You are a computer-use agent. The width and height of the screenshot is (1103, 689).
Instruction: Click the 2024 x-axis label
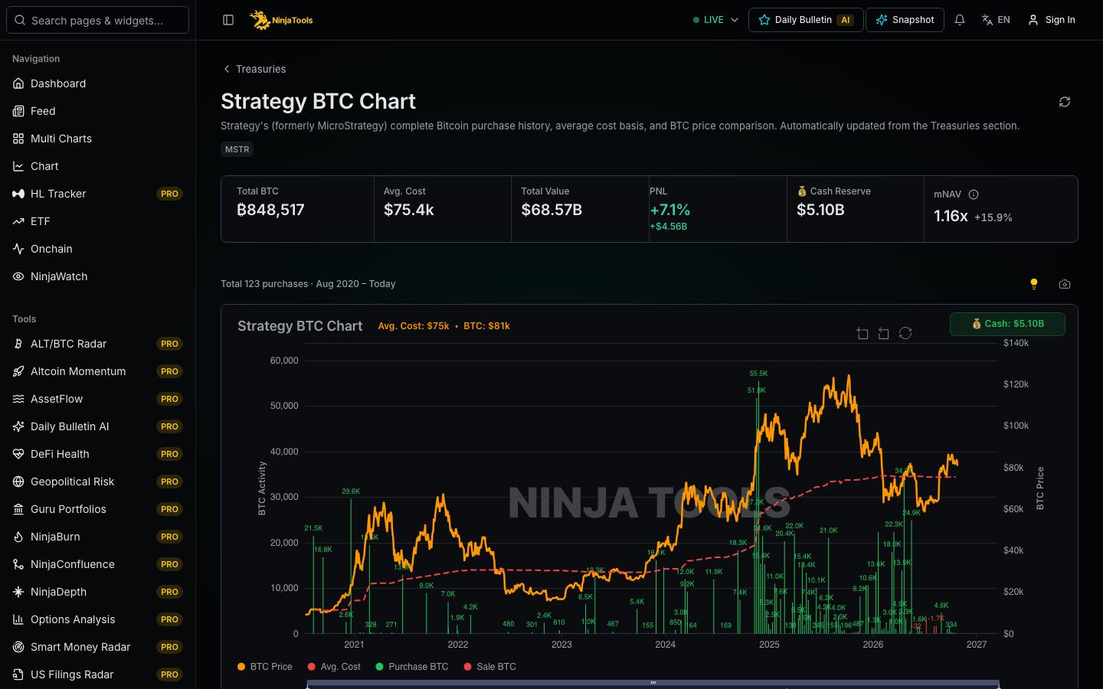point(665,645)
